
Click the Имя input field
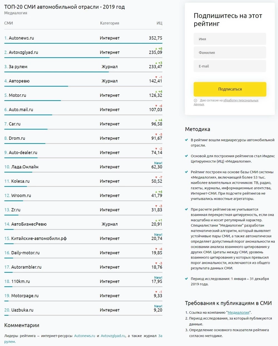point(230,39)
